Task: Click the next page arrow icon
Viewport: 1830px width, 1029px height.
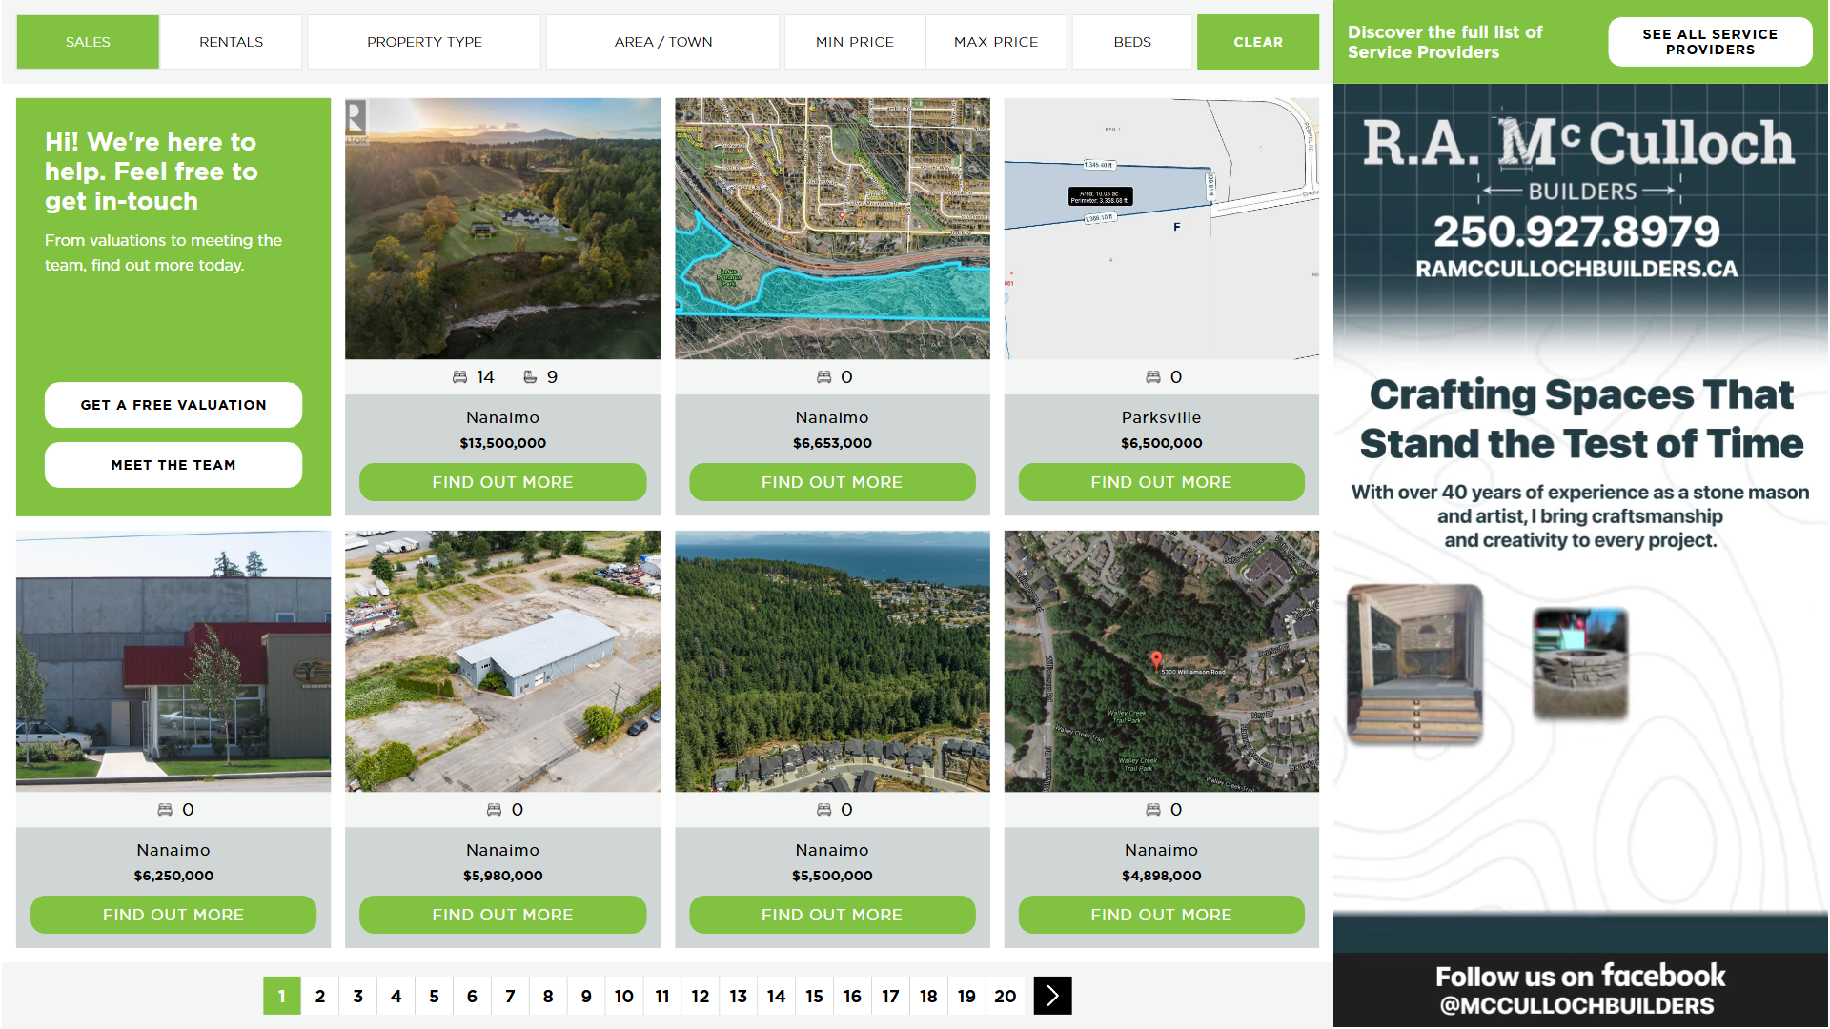Action: [1052, 996]
